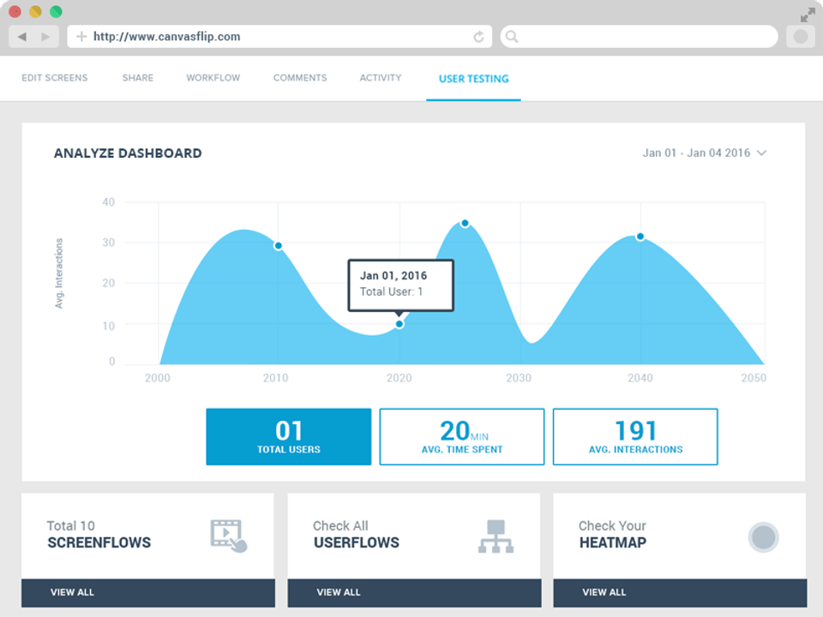Select the Avg. Time Spent stat box
This screenshot has height=617, width=823.
tap(461, 437)
